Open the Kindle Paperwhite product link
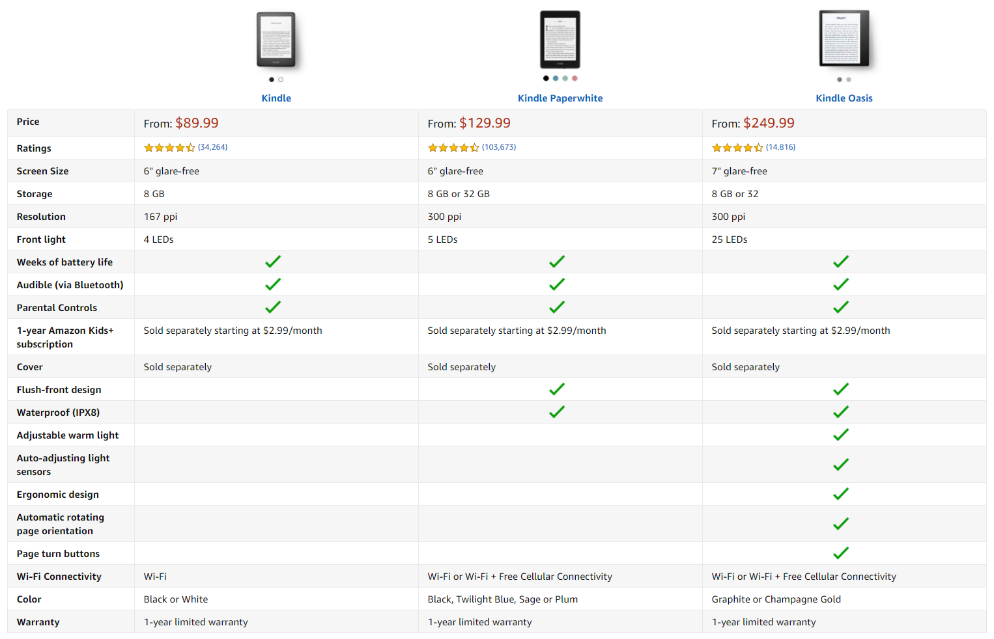Image resolution: width=994 pixels, height=639 pixels. (x=560, y=98)
